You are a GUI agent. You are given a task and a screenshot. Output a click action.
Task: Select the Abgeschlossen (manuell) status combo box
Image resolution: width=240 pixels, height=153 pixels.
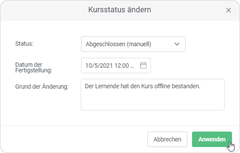(133, 44)
